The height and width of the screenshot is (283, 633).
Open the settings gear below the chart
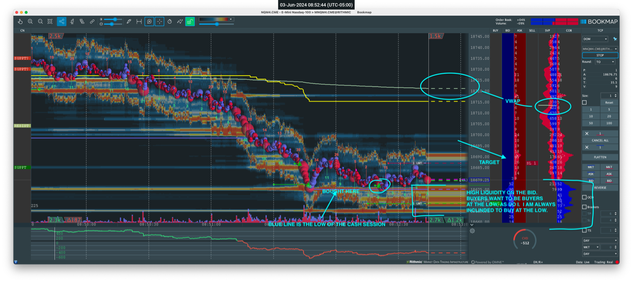click(472, 230)
